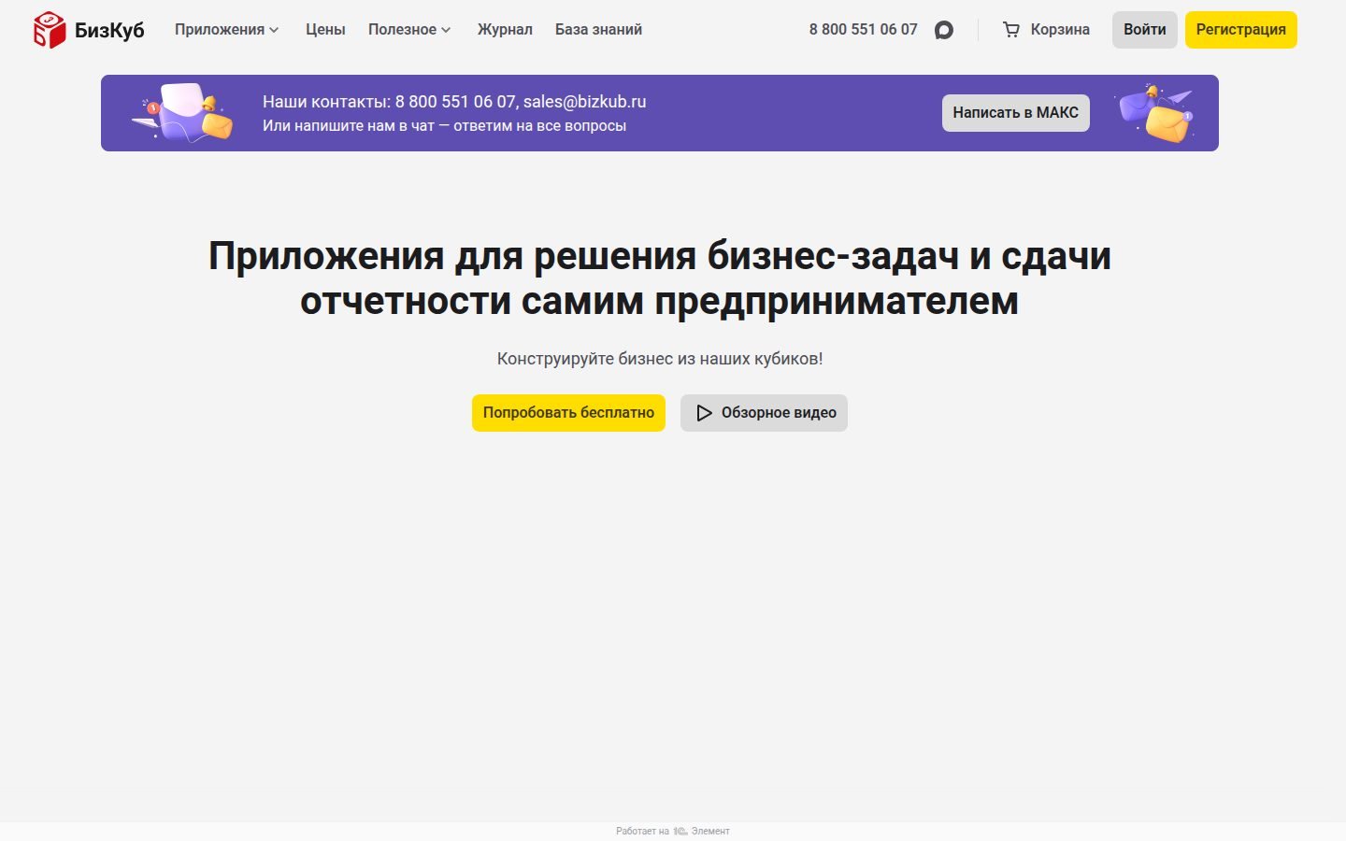The width and height of the screenshot is (1346, 841).
Task: Open the База знаний menu item
Action: pos(598,30)
